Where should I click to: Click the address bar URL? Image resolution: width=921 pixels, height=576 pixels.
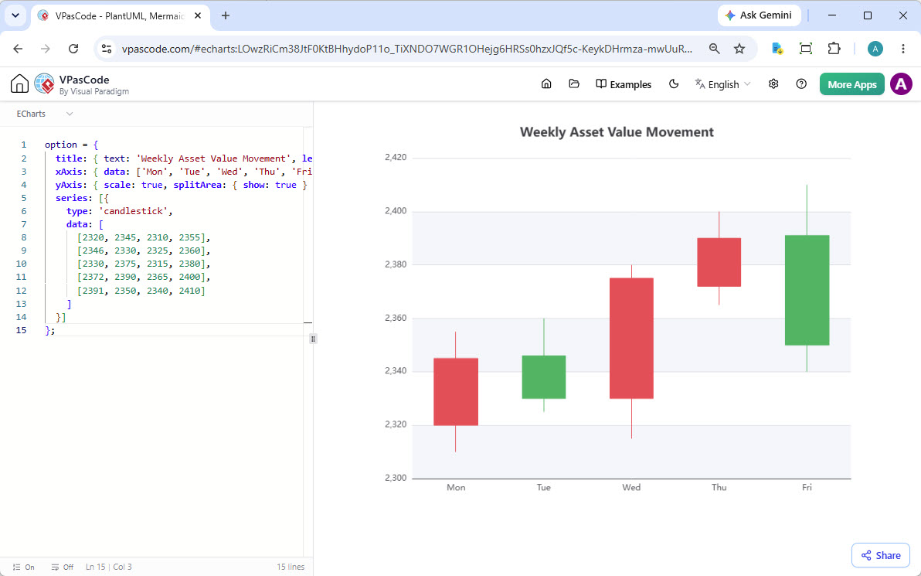tap(407, 49)
